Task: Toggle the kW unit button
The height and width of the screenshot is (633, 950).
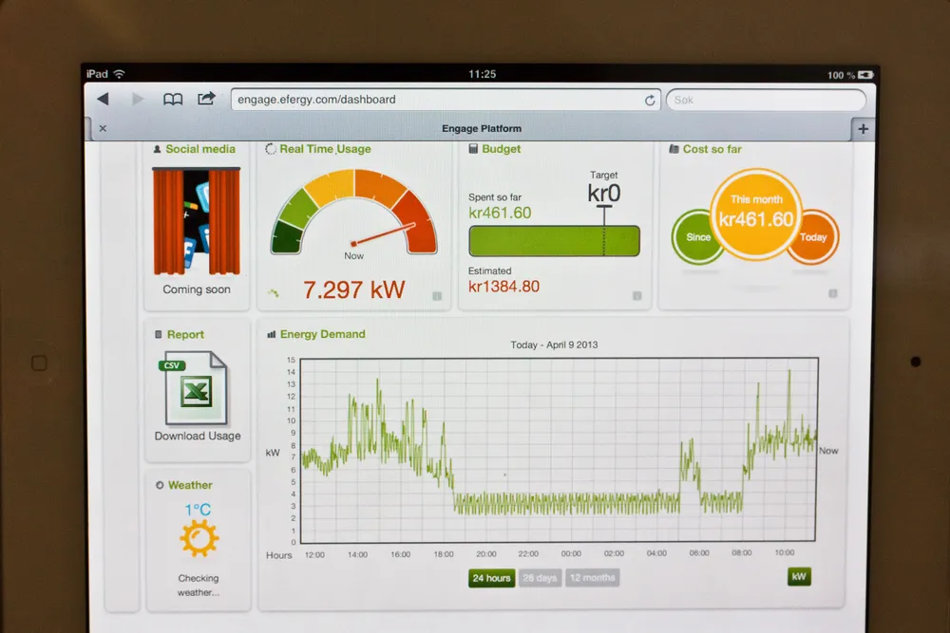Action: [799, 577]
